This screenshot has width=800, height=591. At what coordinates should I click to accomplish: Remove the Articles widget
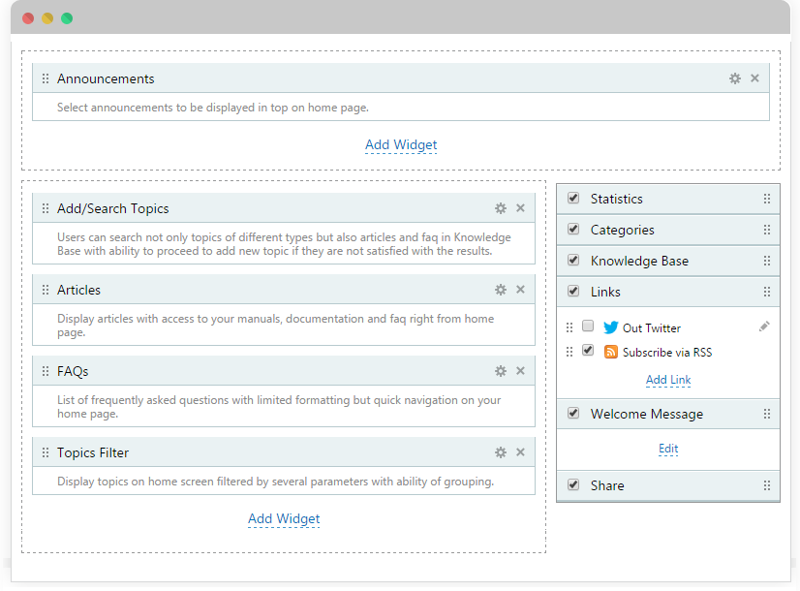click(520, 290)
